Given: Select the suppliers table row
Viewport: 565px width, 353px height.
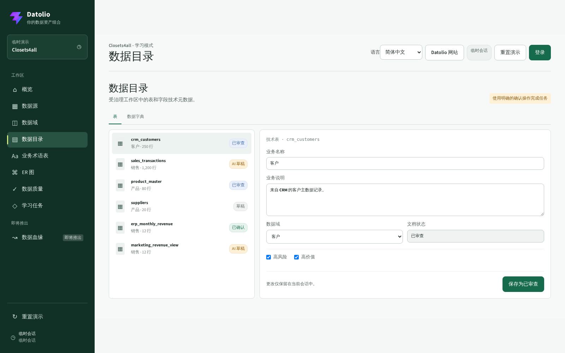Looking at the screenshot, I should pyautogui.click(x=182, y=207).
